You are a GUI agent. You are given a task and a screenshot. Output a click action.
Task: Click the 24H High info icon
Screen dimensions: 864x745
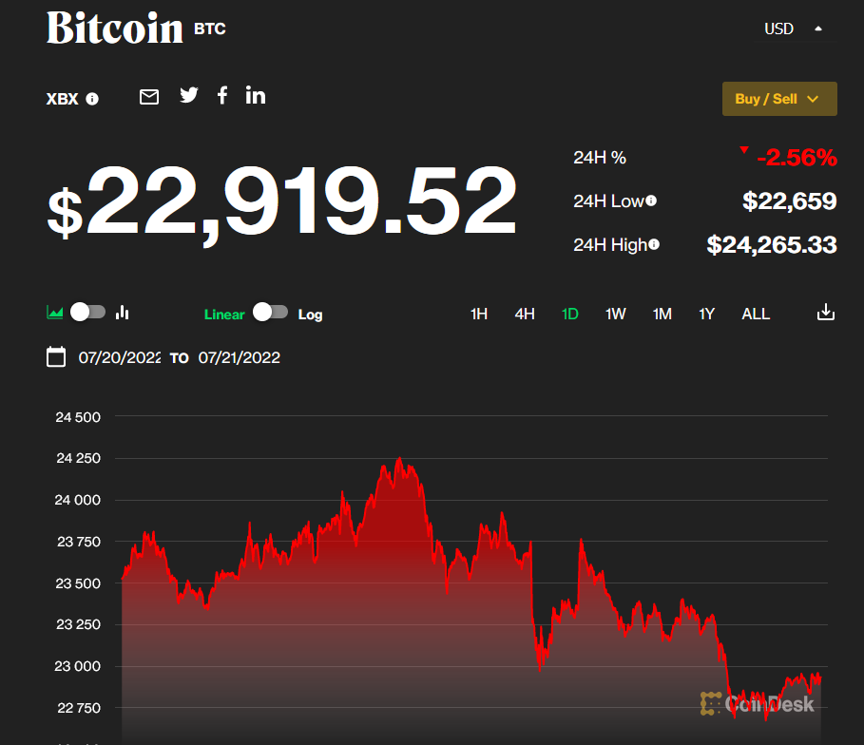coord(654,244)
